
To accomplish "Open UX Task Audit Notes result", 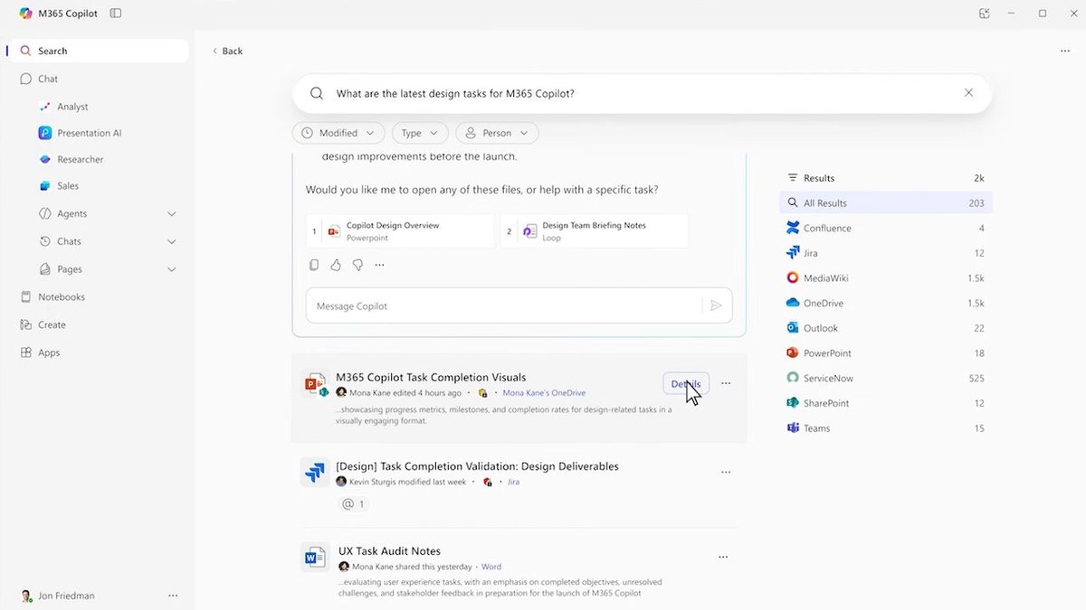I will pos(389,551).
